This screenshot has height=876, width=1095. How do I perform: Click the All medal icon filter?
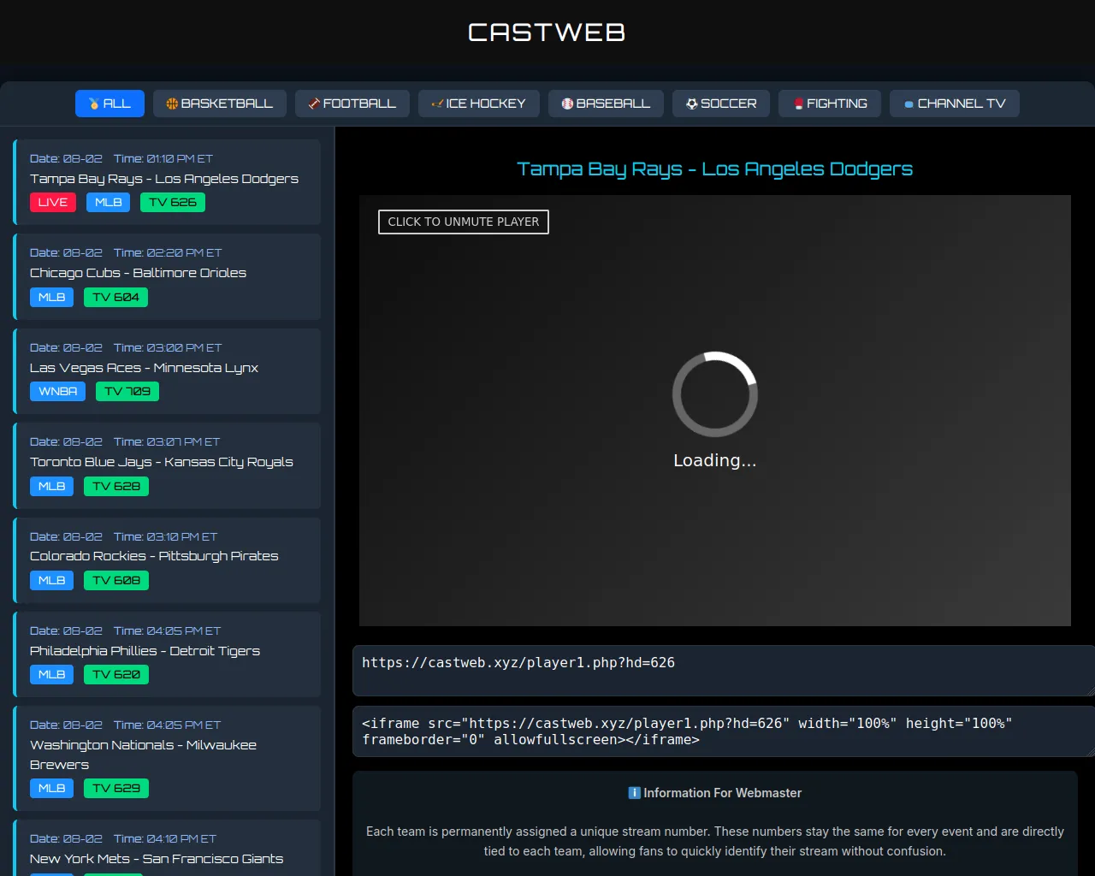(x=94, y=104)
